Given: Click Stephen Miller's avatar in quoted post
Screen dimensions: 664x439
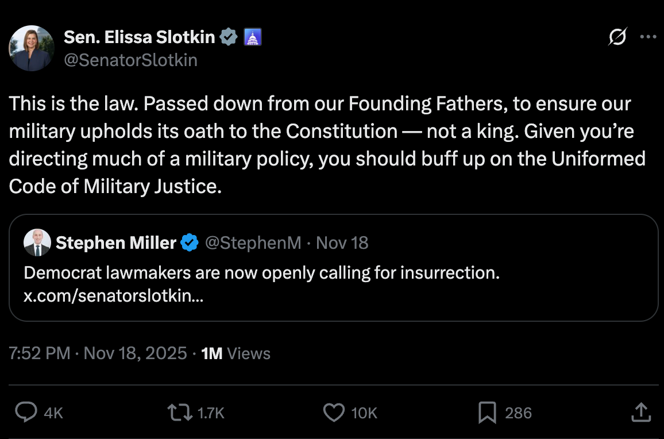Looking at the screenshot, I should [37, 242].
